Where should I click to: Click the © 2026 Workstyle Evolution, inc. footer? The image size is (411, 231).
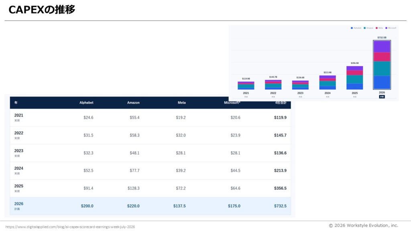(x=363, y=225)
